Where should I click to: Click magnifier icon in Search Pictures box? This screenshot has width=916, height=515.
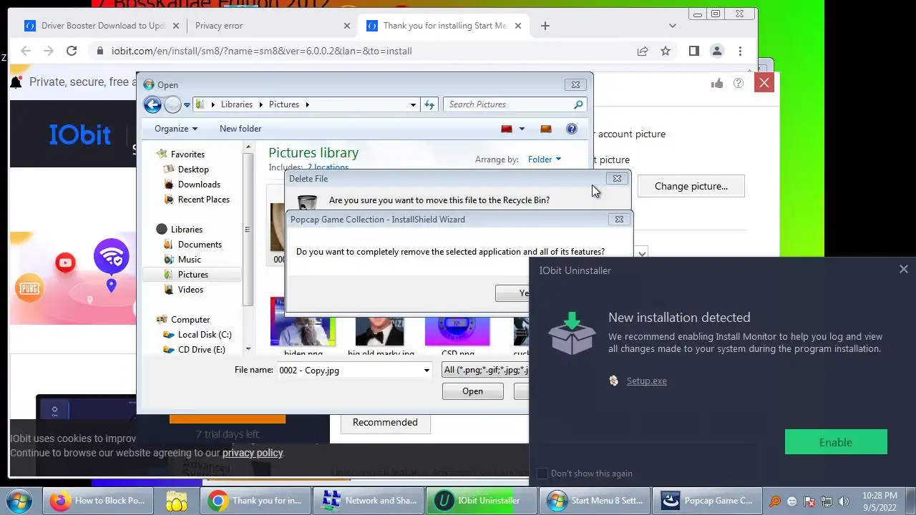click(578, 104)
